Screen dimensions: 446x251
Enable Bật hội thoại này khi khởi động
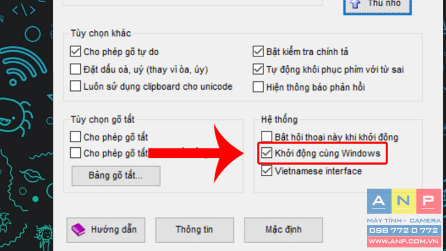266,137
